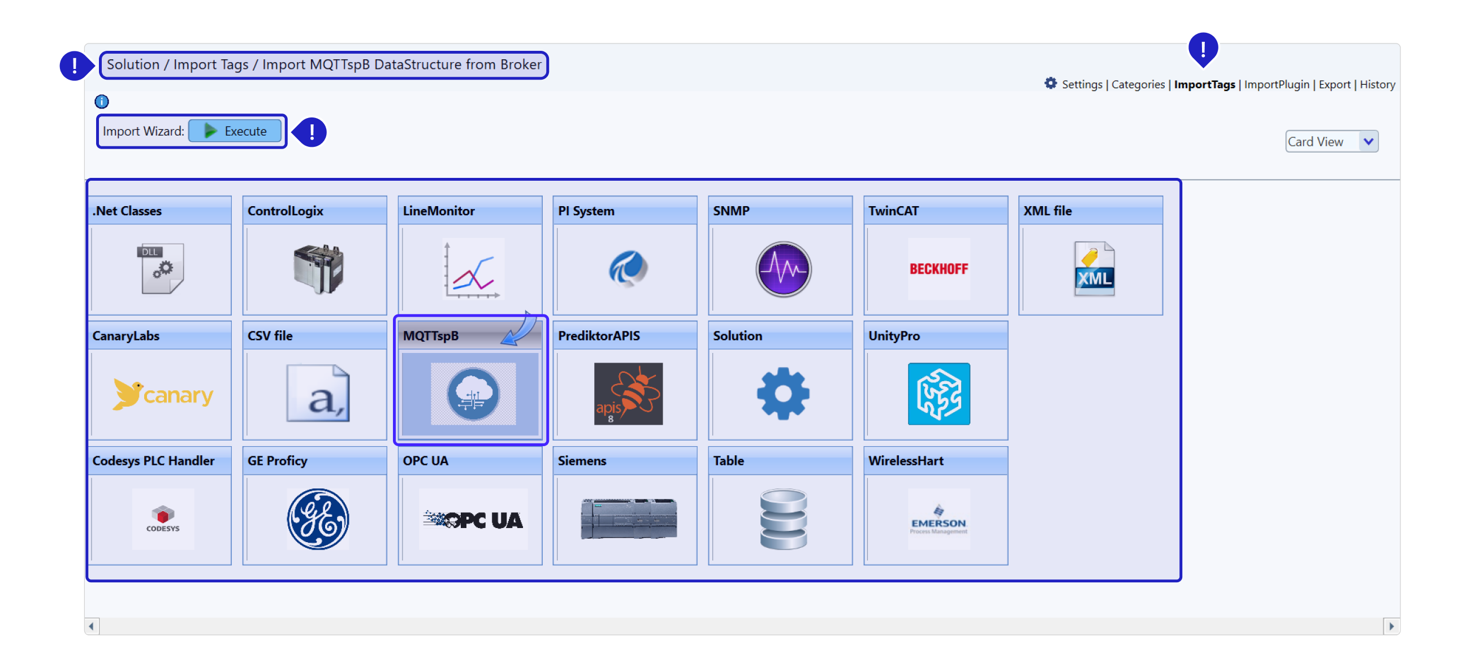The height and width of the screenshot is (663, 1457).
Task: Open the Categories tab
Action: [x=1138, y=85]
